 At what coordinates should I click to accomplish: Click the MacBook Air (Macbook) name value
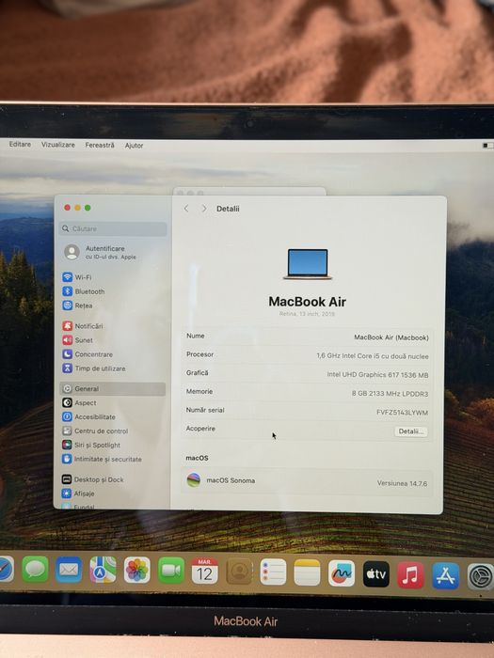point(391,337)
